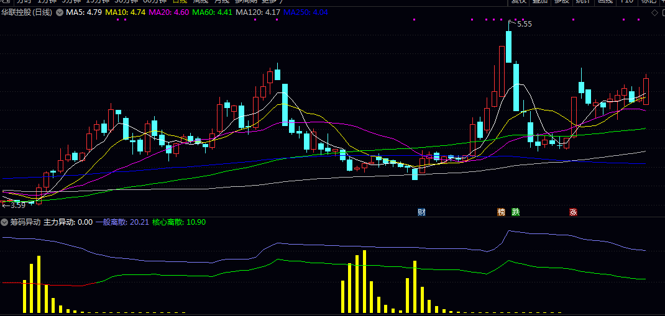Click the 画线 toolbar button
This screenshot has width=665, height=316.
tap(605, 2)
